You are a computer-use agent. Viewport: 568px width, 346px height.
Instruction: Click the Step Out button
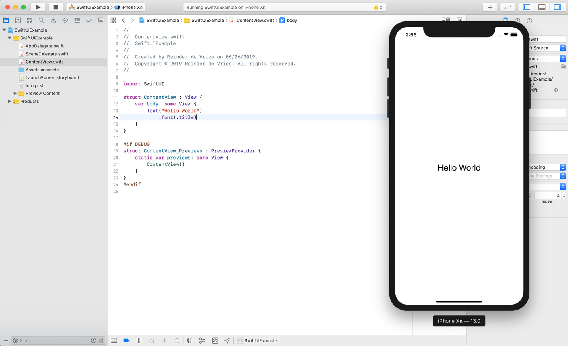tap(177, 340)
